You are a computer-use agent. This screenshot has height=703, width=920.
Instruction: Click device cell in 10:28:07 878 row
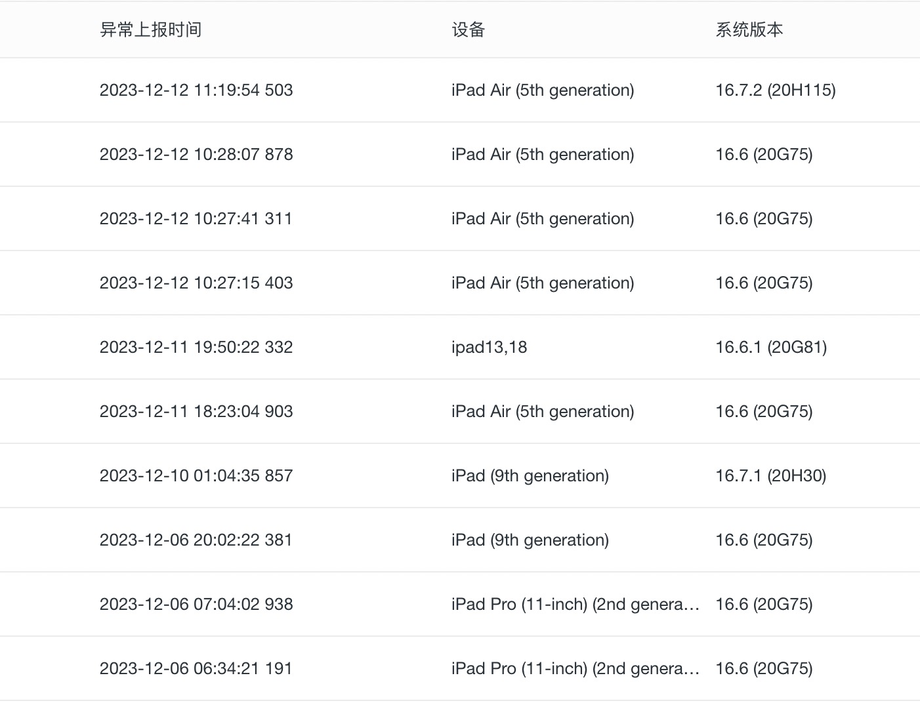pos(543,154)
